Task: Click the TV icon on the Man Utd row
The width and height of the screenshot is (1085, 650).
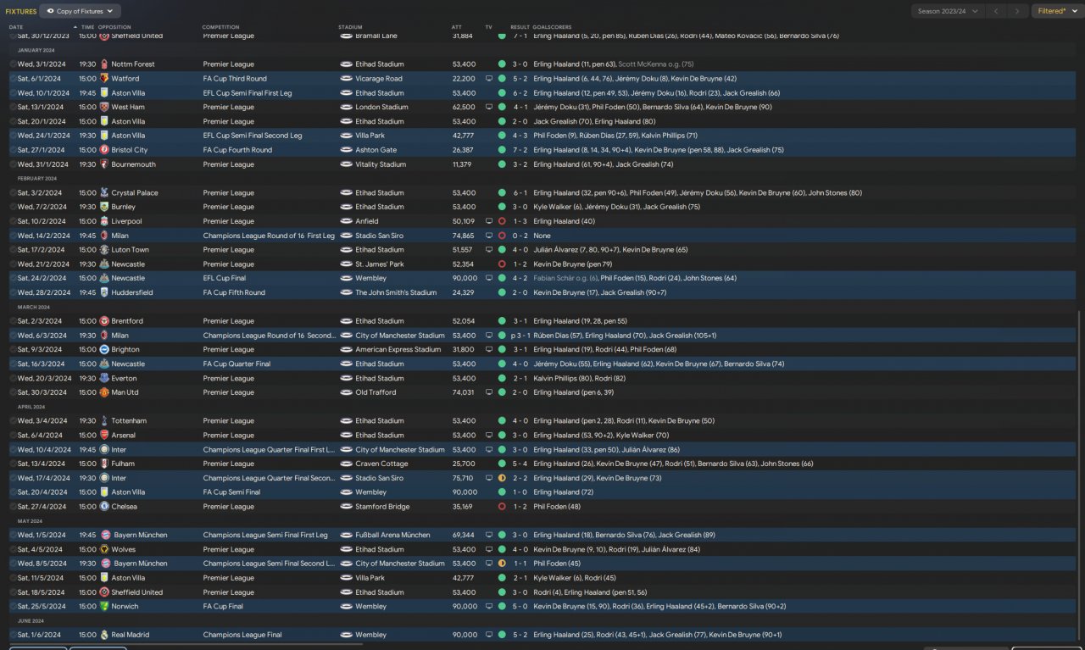Action: tap(488, 392)
